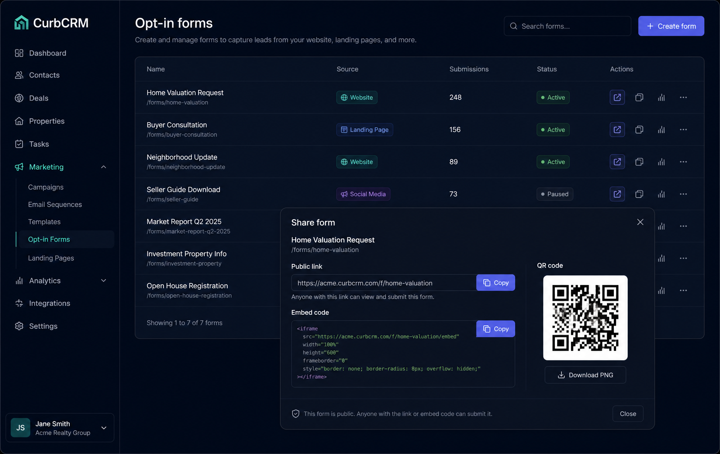Open share dialog for Home Valuation Request
720x454 pixels.
point(617,97)
